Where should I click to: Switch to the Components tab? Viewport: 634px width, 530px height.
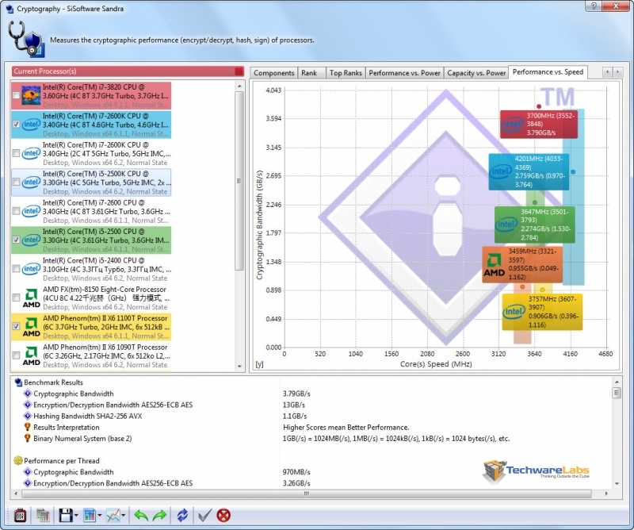click(273, 73)
